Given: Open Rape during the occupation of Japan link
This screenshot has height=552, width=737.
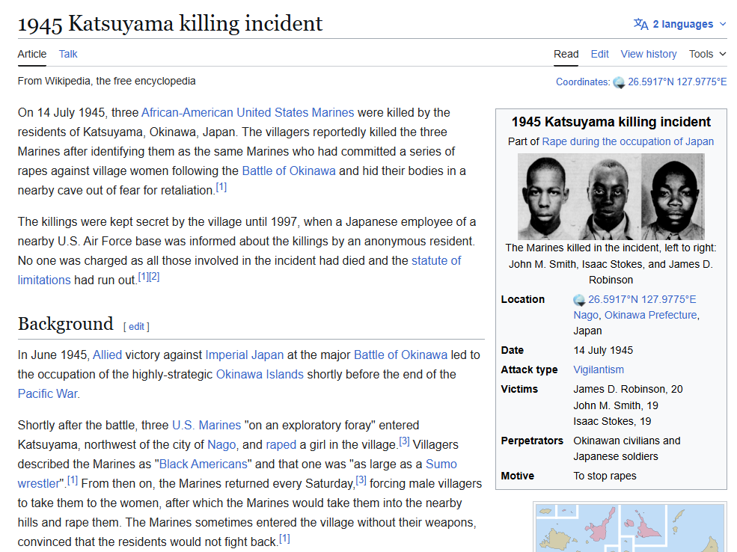Looking at the screenshot, I should (x=628, y=141).
